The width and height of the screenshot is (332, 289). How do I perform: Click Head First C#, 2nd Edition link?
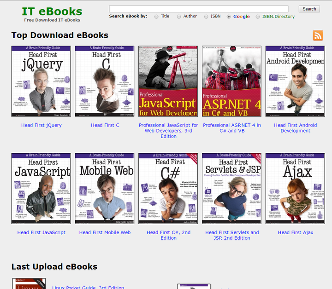pyautogui.click(x=169, y=235)
